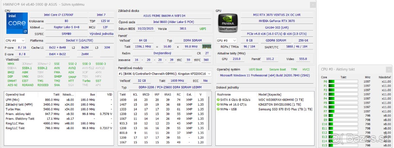
Task: Click the NVIDIA GeForce logo
Action: click(228, 23)
